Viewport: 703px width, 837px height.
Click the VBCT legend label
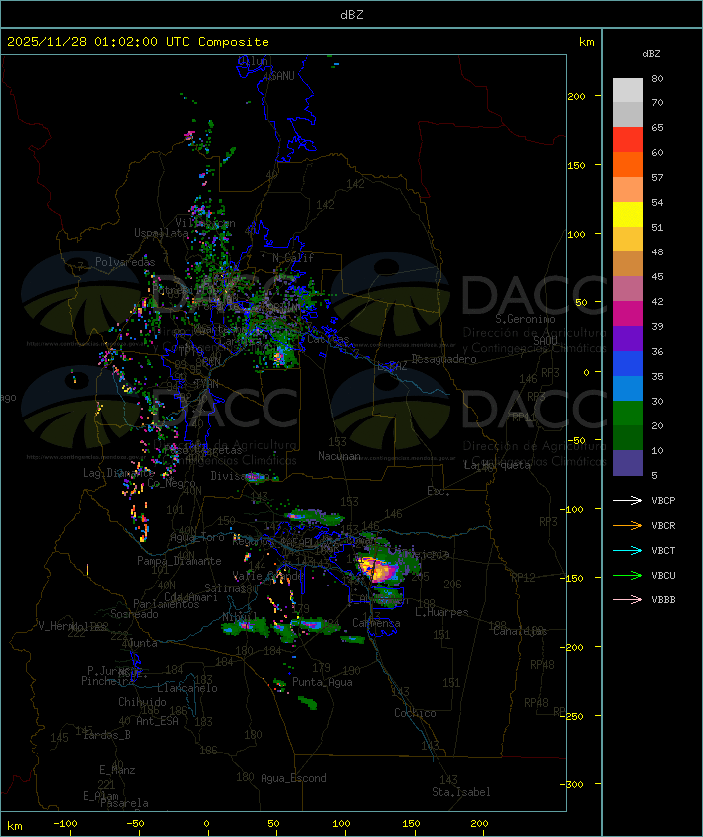(x=663, y=551)
